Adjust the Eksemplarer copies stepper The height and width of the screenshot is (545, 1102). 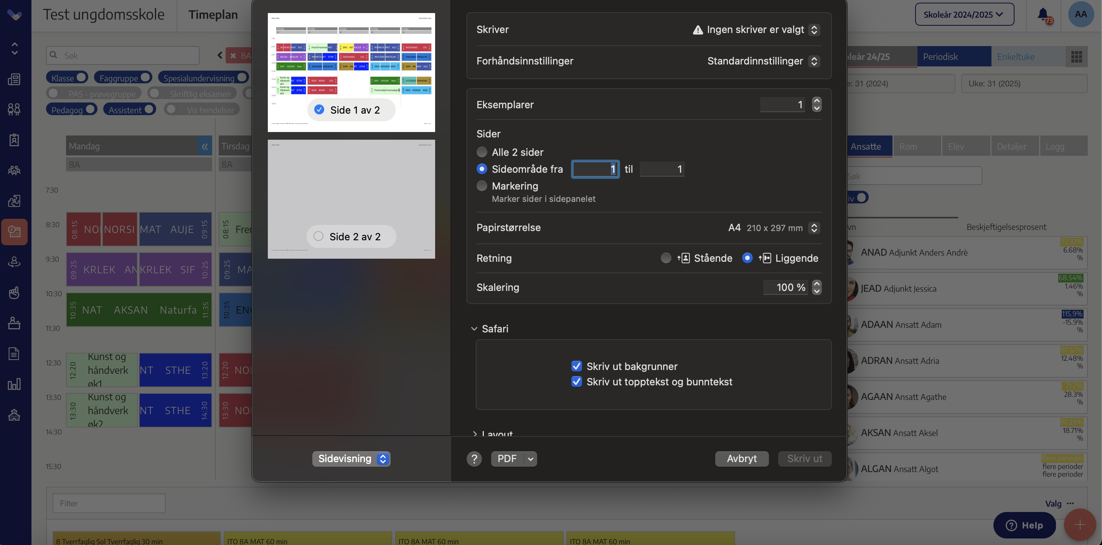[816, 104]
